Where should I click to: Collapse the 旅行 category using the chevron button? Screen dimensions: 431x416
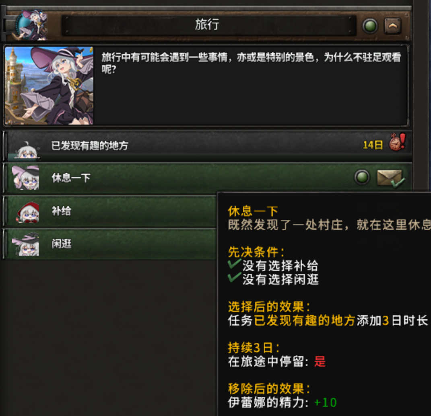(392, 26)
